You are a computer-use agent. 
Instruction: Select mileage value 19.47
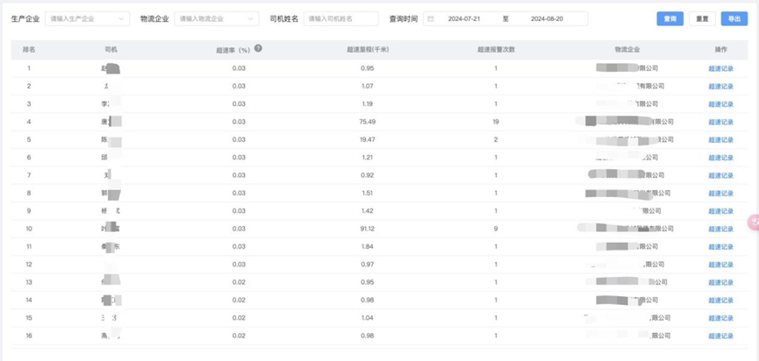(368, 139)
